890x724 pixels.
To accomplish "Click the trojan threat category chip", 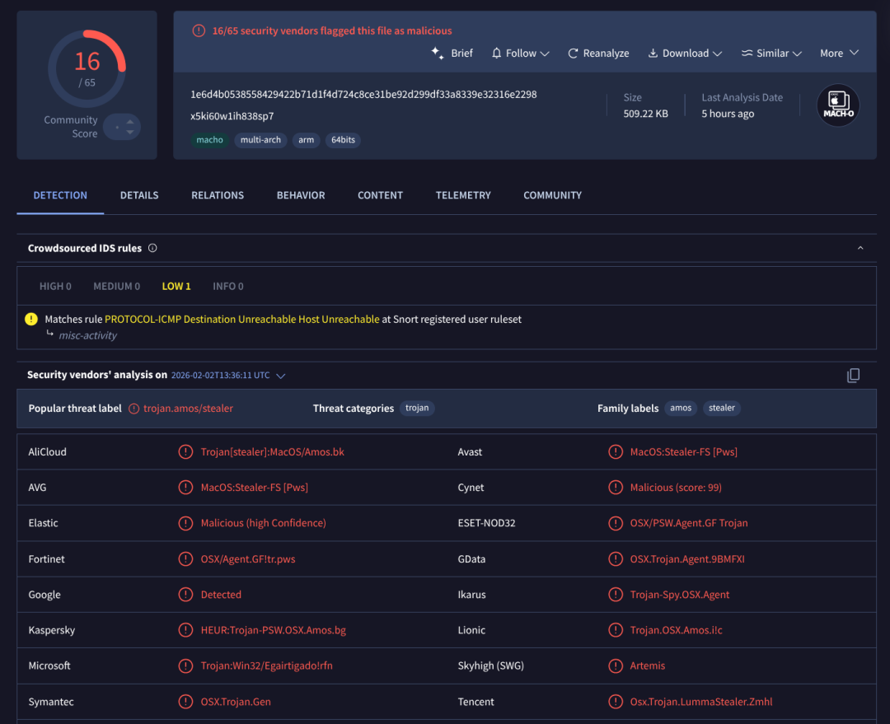I will tap(417, 408).
